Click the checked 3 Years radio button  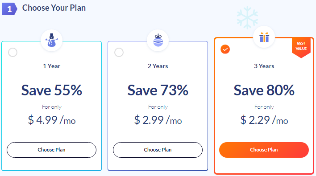click(225, 49)
